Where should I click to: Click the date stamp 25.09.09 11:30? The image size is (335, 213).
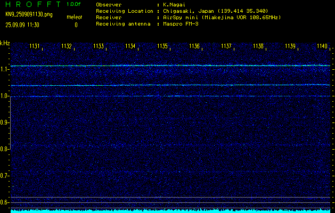pyautogui.click(x=22, y=25)
